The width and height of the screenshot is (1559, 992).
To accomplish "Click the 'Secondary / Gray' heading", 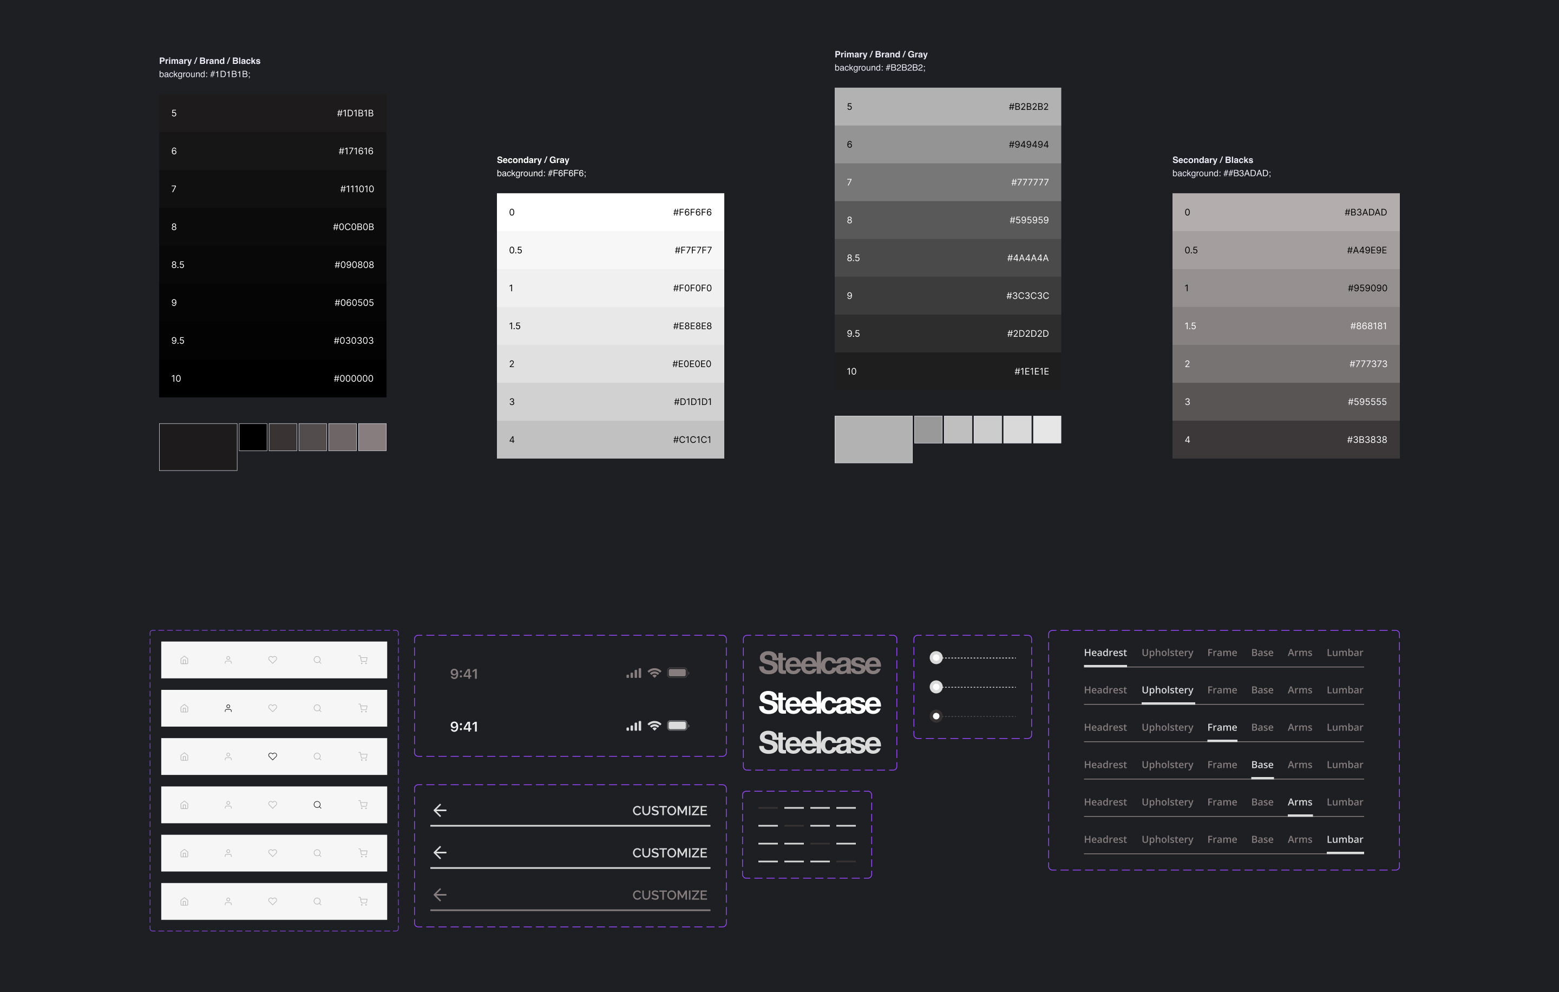I will click(x=533, y=160).
